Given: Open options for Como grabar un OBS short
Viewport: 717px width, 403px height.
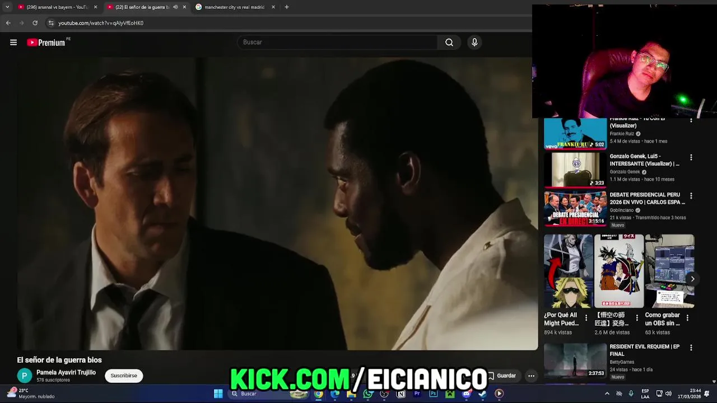Looking at the screenshot, I should pyautogui.click(x=687, y=317).
